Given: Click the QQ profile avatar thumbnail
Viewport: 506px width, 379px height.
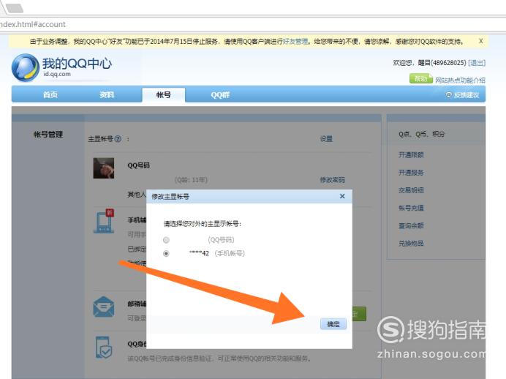Looking at the screenshot, I should pos(104,168).
